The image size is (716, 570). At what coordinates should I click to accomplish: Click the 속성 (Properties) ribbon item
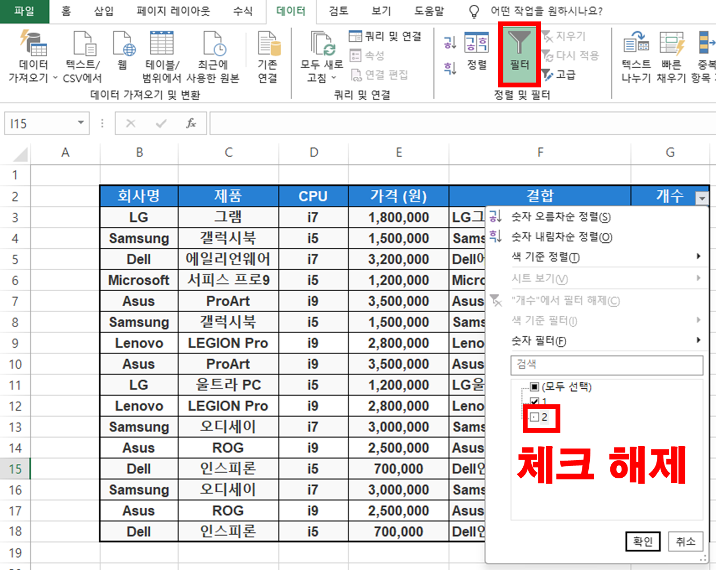367,55
